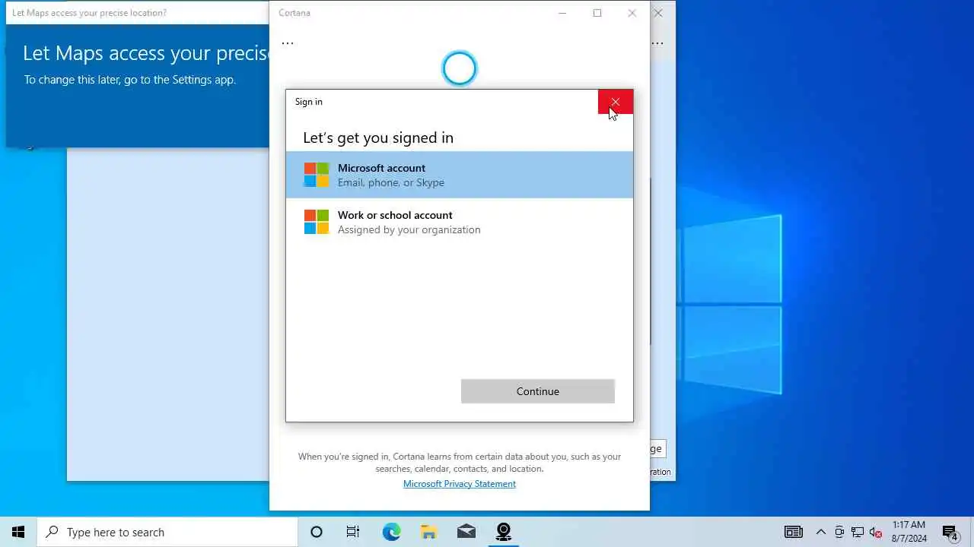Open Cortana circle icon in taskbar
974x547 pixels.
click(317, 532)
